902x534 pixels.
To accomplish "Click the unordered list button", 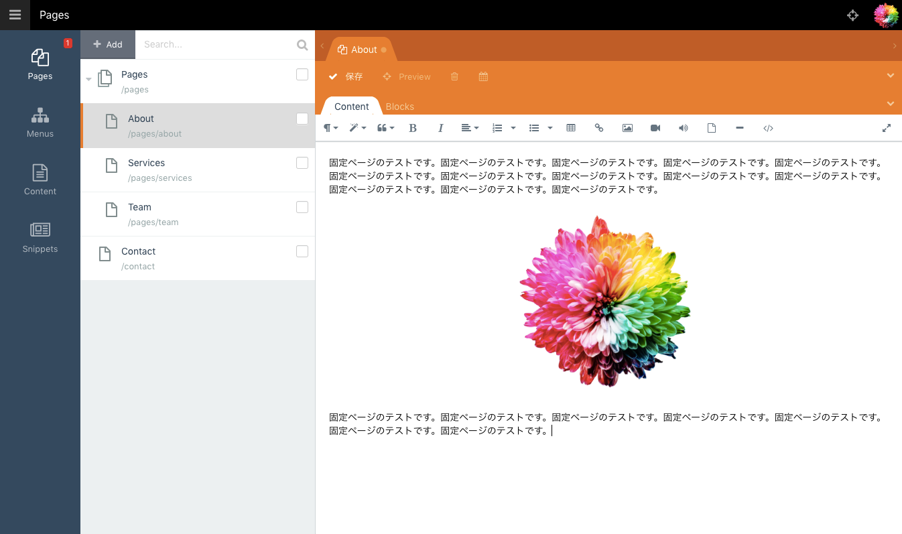I will 534,128.
